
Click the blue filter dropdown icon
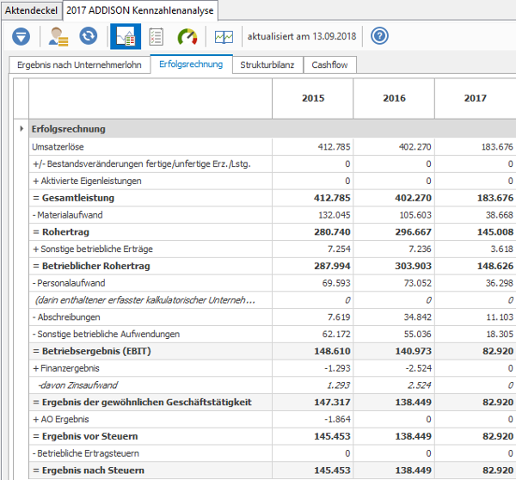[x=21, y=36]
